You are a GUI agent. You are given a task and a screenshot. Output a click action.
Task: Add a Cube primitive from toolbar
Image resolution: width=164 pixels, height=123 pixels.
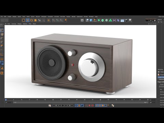tap(91, 20)
